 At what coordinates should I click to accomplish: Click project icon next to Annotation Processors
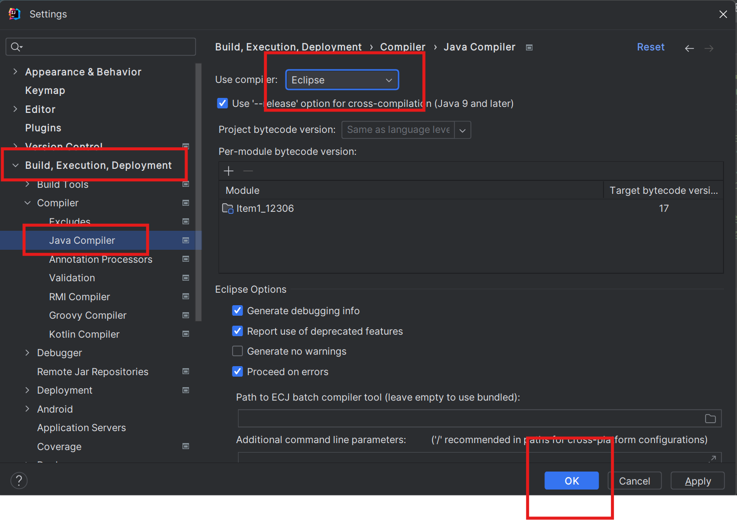[x=186, y=259]
